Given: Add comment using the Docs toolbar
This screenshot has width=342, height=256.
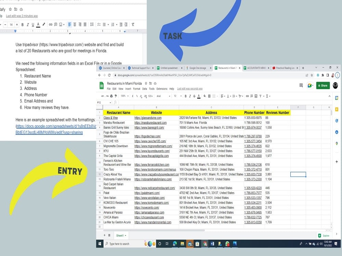Looking at the screenshot, I should (56, 25).
